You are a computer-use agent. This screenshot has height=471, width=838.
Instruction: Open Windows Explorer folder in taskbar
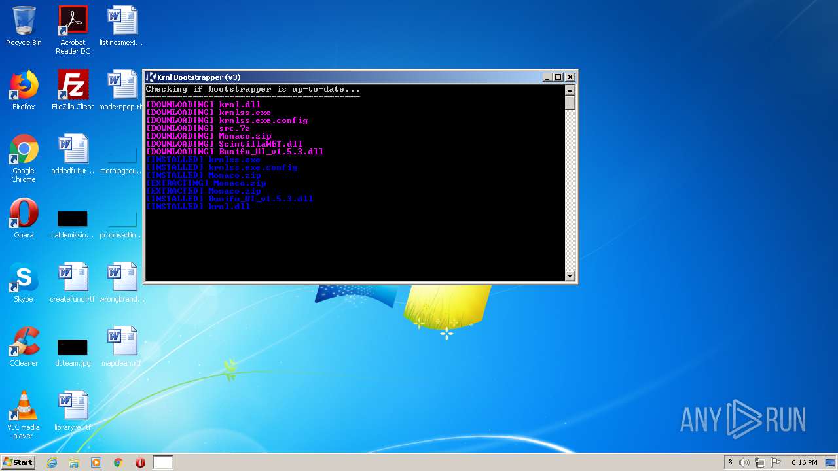click(74, 462)
